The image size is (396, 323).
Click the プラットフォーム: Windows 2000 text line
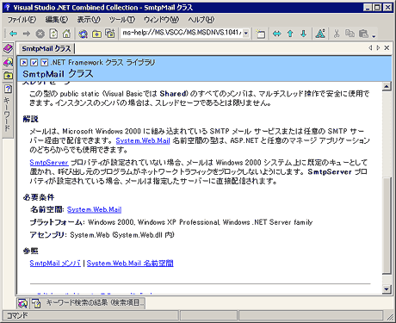tap(171, 222)
